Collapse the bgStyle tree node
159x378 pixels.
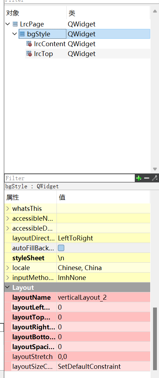15,34
